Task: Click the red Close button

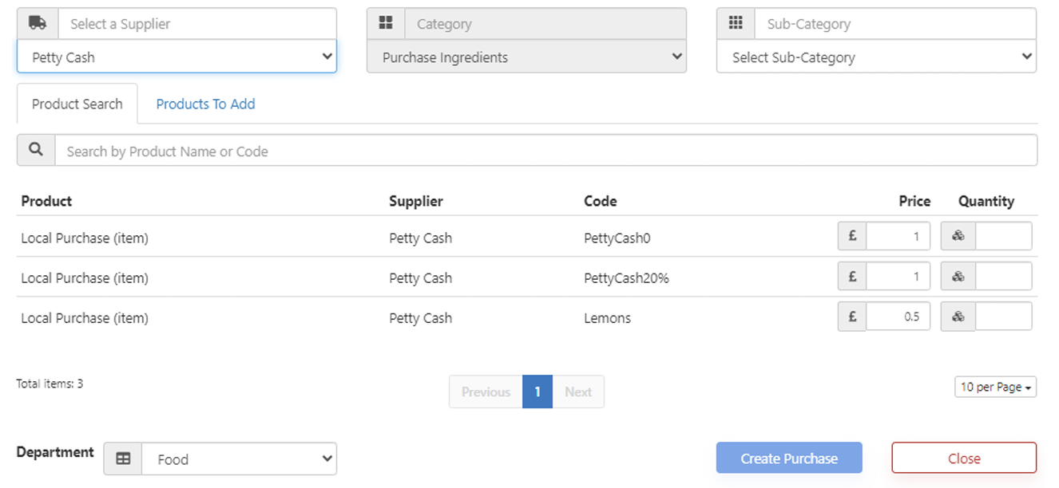Action: pyautogui.click(x=964, y=458)
